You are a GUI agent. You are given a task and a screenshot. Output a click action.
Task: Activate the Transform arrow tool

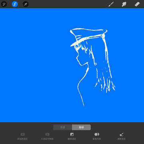26,4
